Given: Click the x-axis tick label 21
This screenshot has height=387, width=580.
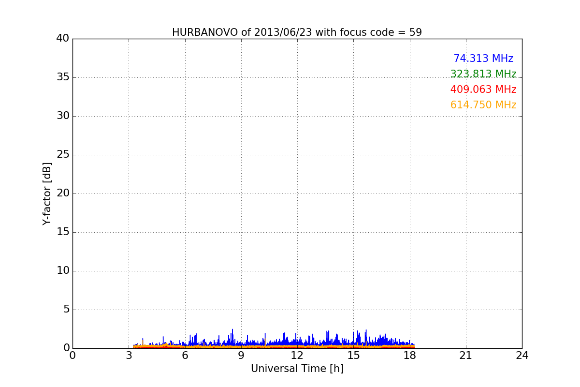Looking at the screenshot, I should [x=466, y=356].
